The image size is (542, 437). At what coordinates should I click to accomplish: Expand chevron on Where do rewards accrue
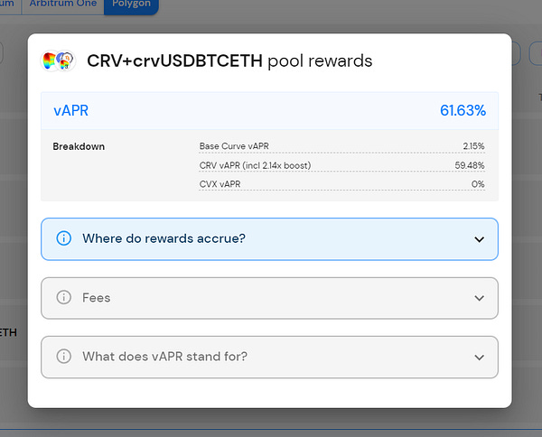click(479, 239)
